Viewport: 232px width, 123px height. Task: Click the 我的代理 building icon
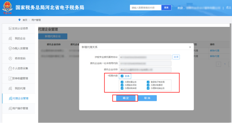click(x=10, y=88)
